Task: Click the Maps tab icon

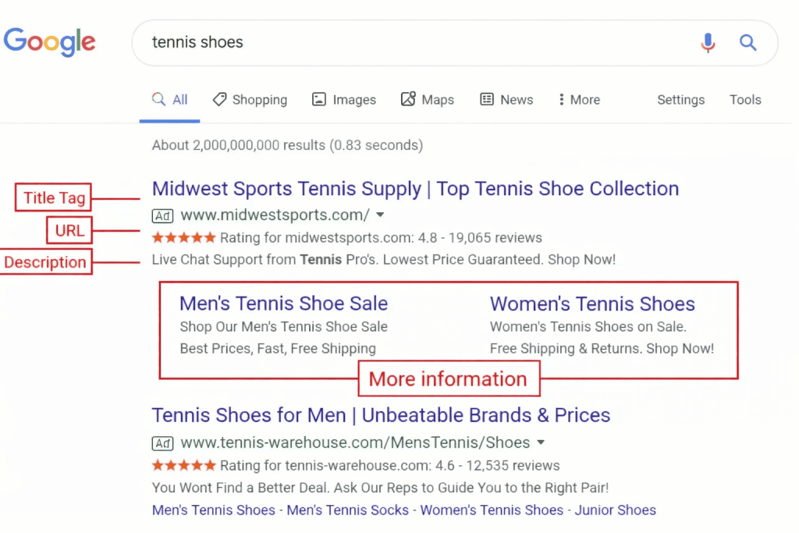Action: pos(408,99)
